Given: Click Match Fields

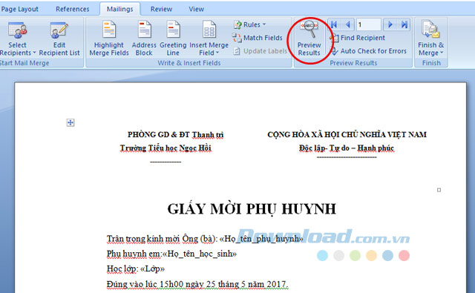Looking at the screenshot, I should [x=258, y=38].
